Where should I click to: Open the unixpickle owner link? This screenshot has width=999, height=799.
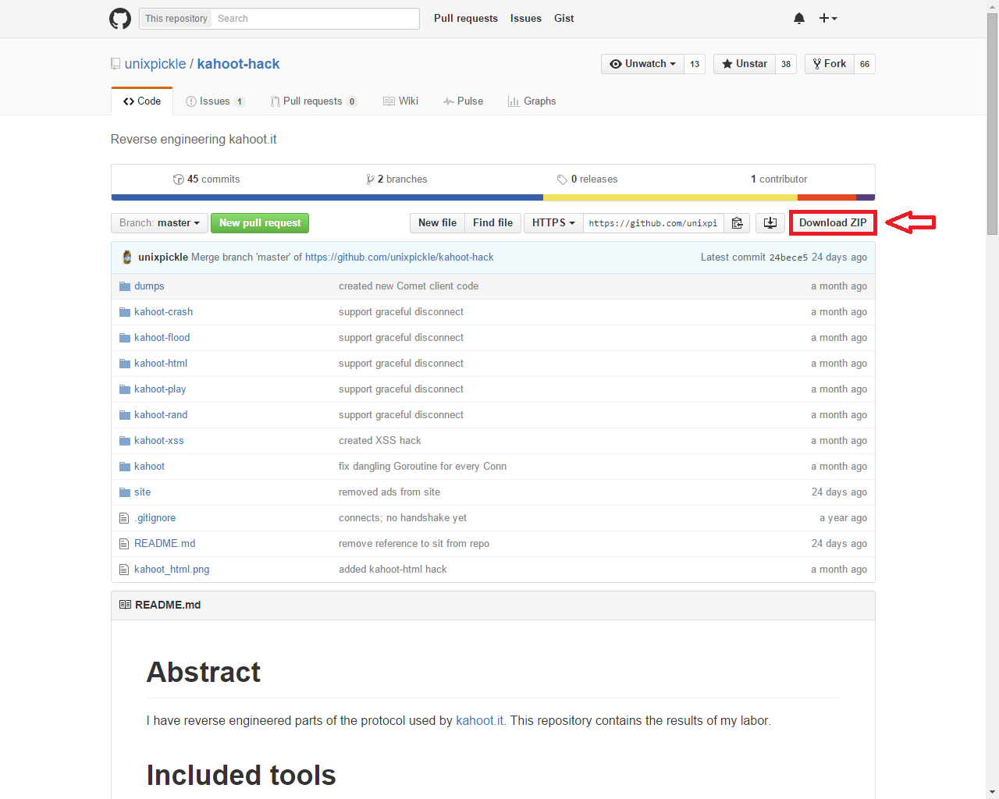pos(155,64)
